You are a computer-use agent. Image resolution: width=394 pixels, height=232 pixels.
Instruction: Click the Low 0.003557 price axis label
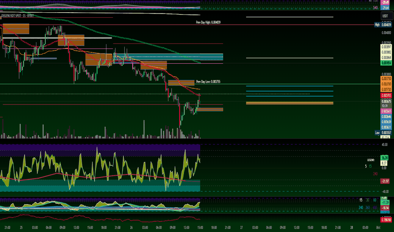coord(383,132)
